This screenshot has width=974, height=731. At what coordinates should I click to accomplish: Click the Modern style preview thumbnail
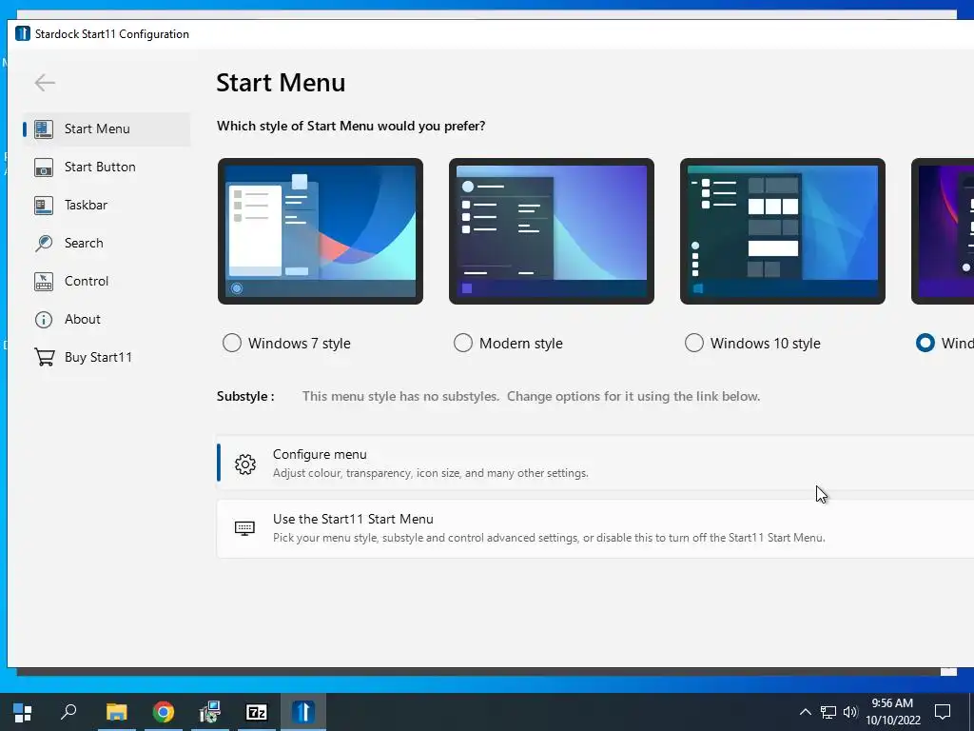[552, 231]
